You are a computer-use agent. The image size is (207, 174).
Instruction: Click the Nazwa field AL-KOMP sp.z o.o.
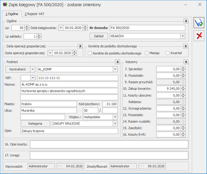coord(69,84)
